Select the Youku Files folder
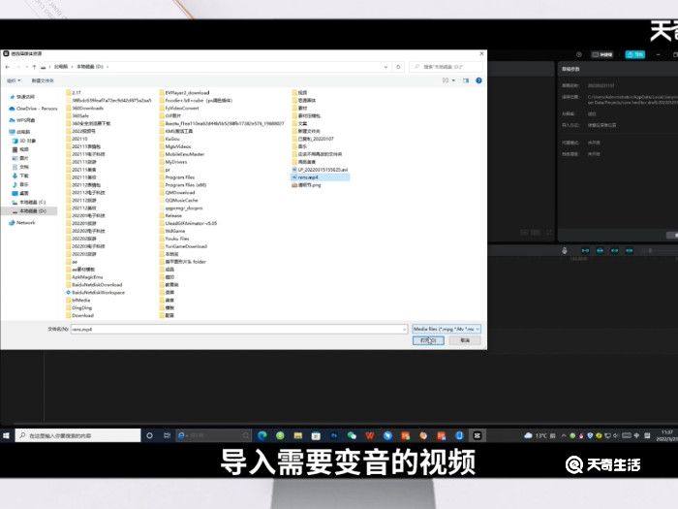Viewport: 678px width, 509px height. pyautogui.click(x=174, y=239)
